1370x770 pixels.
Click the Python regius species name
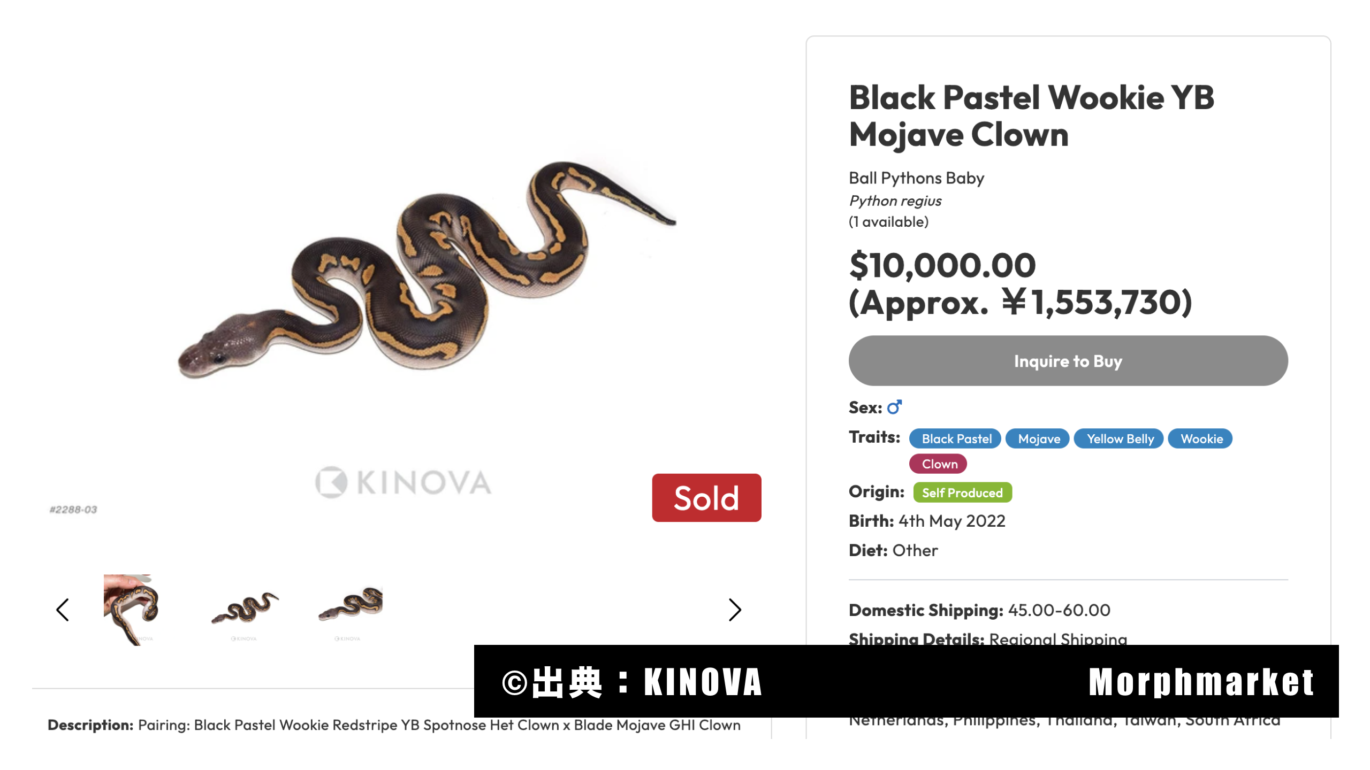tap(895, 201)
